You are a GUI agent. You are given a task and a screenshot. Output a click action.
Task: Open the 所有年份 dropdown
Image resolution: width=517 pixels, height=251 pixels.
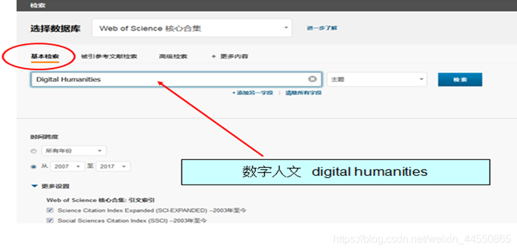tap(74, 151)
